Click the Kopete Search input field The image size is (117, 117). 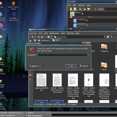111,9
